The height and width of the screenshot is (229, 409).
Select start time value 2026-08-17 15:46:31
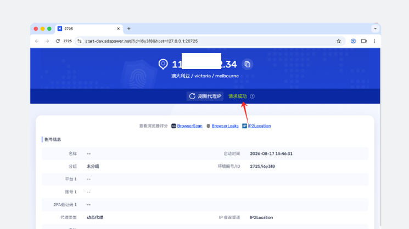(271, 154)
